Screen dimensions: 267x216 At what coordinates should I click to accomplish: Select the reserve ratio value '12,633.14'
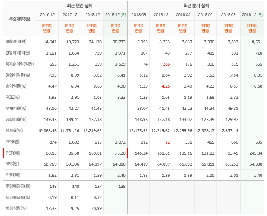[229, 131]
